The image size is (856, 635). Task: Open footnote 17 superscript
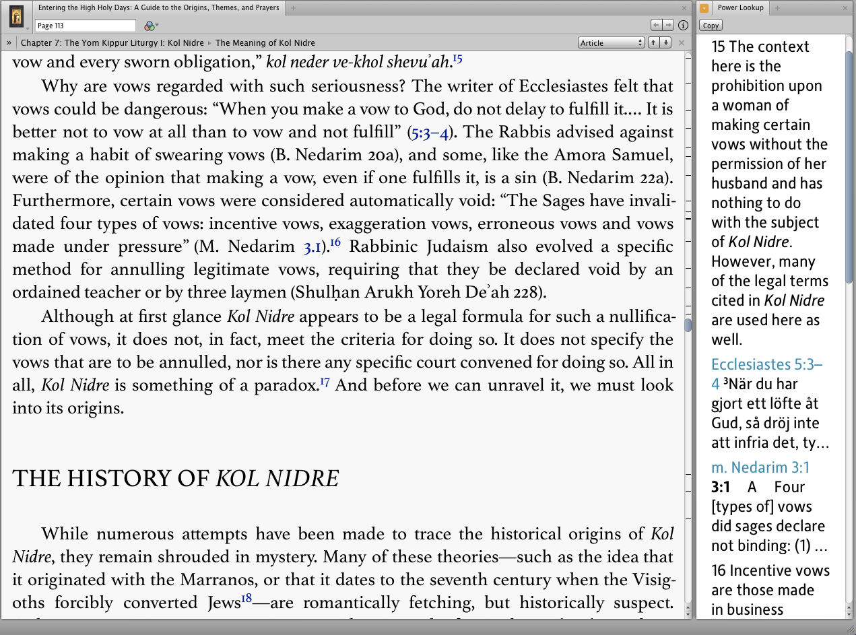[x=325, y=382]
